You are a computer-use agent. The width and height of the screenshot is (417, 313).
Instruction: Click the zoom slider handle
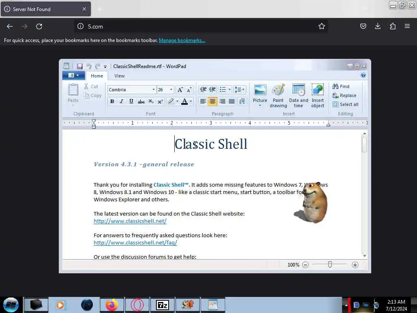(x=330, y=265)
